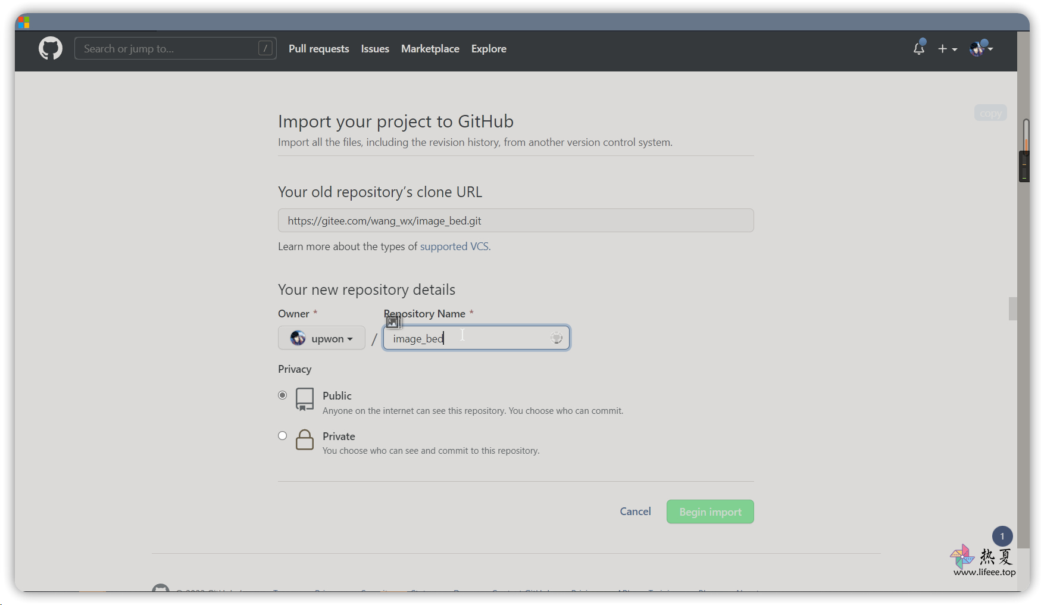This screenshot has height=605, width=1041.
Task: Follow the supported VCS link
Action: (x=455, y=247)
